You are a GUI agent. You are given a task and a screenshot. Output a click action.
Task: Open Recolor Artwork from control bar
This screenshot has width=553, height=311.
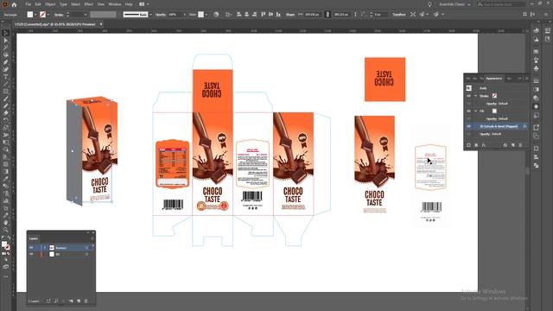(x=216, y=15)
